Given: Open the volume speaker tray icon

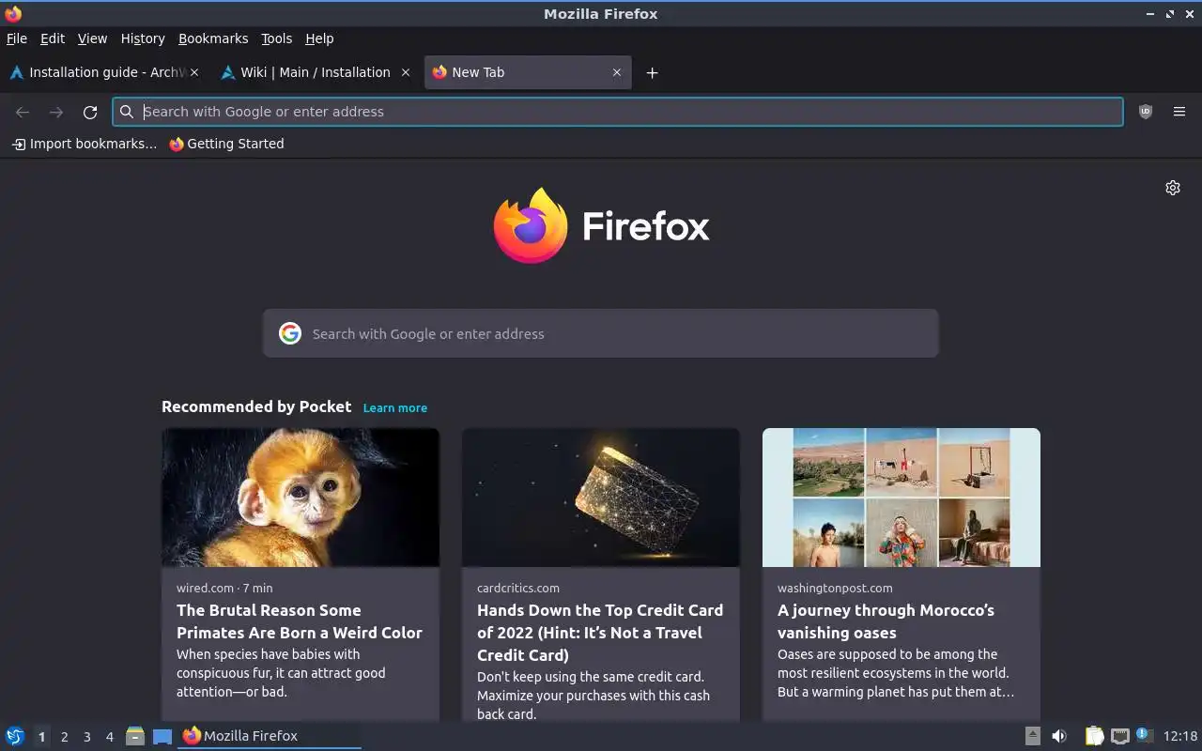Looking at the screenshot, I should tap(1059, 736).
